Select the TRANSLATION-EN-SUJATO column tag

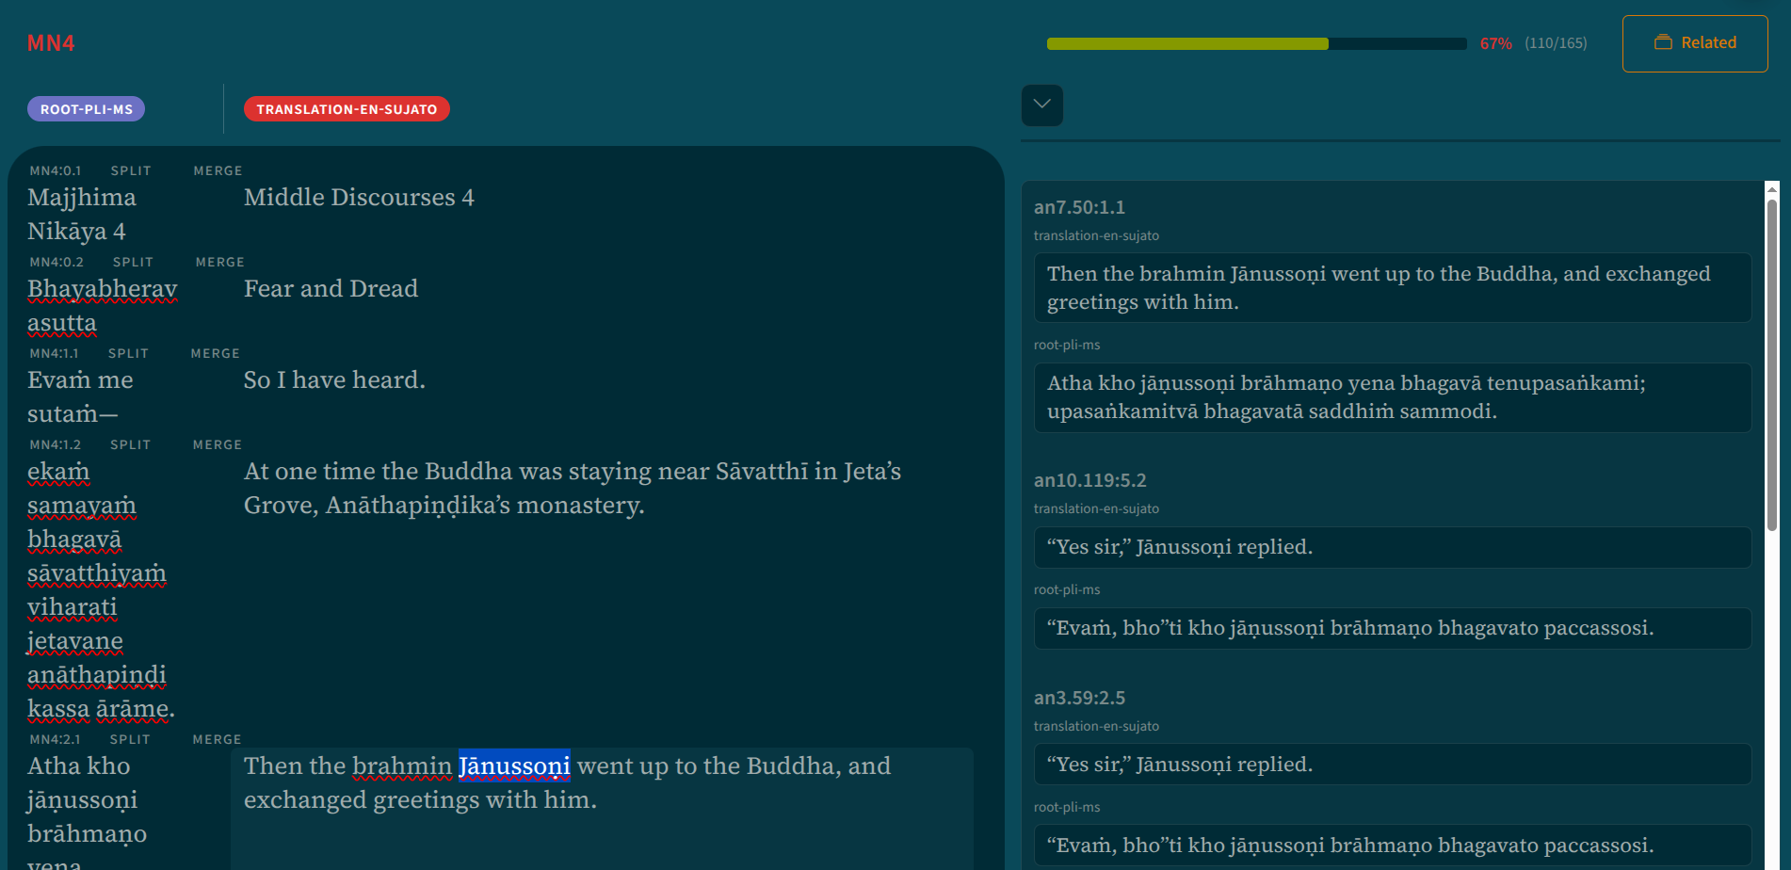[347, 109]
